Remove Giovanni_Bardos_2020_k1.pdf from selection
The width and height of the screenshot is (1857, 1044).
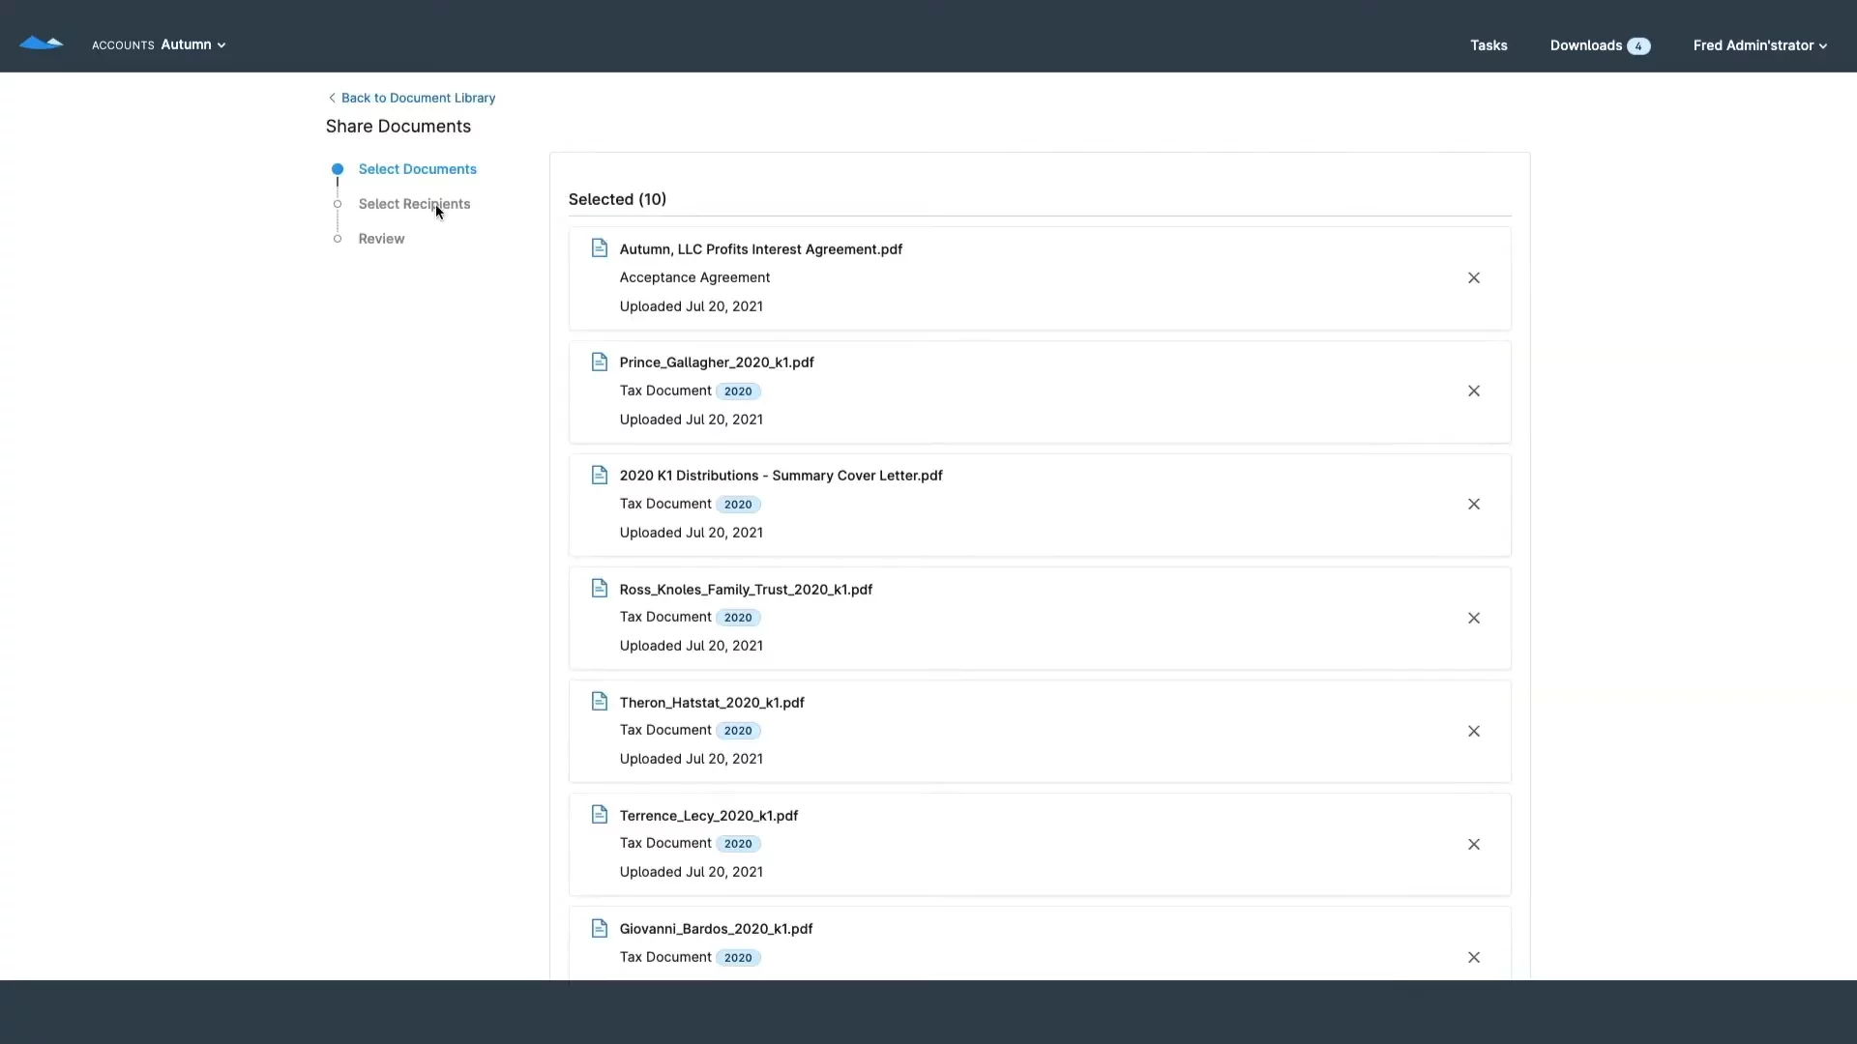click(x=1473, y=958)
